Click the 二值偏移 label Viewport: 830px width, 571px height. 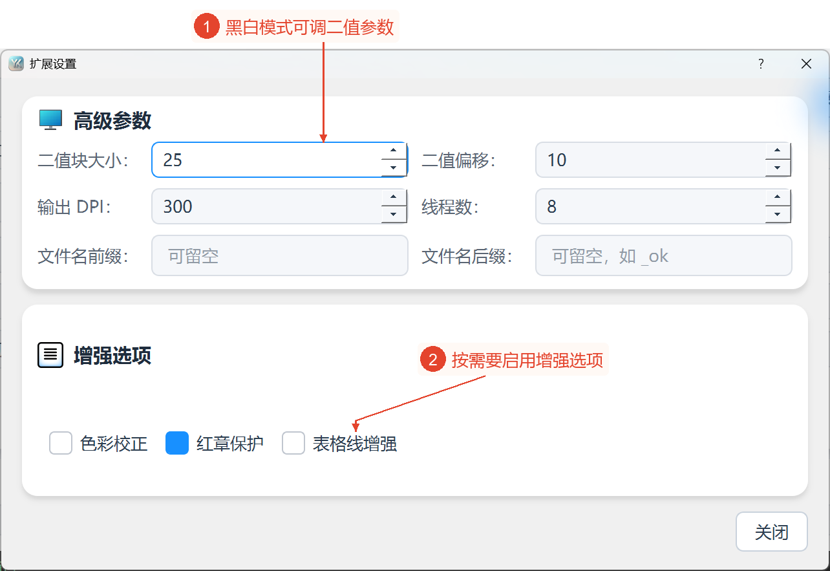(x=458, y=160)
